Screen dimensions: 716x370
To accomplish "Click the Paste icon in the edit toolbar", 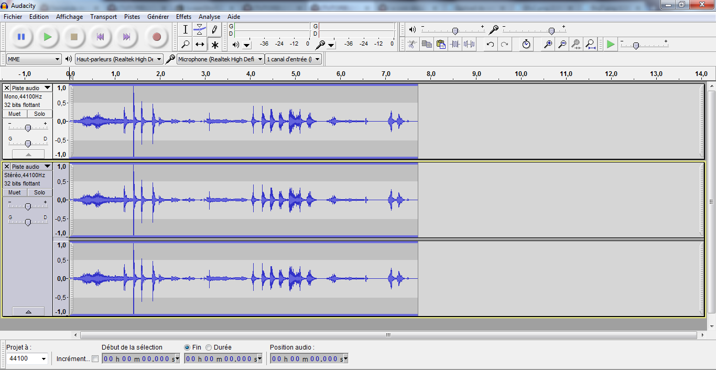I will 440,45.
